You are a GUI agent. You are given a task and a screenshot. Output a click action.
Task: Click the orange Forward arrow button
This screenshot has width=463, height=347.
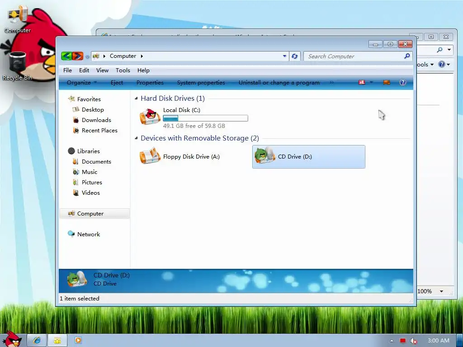[78, 56]
